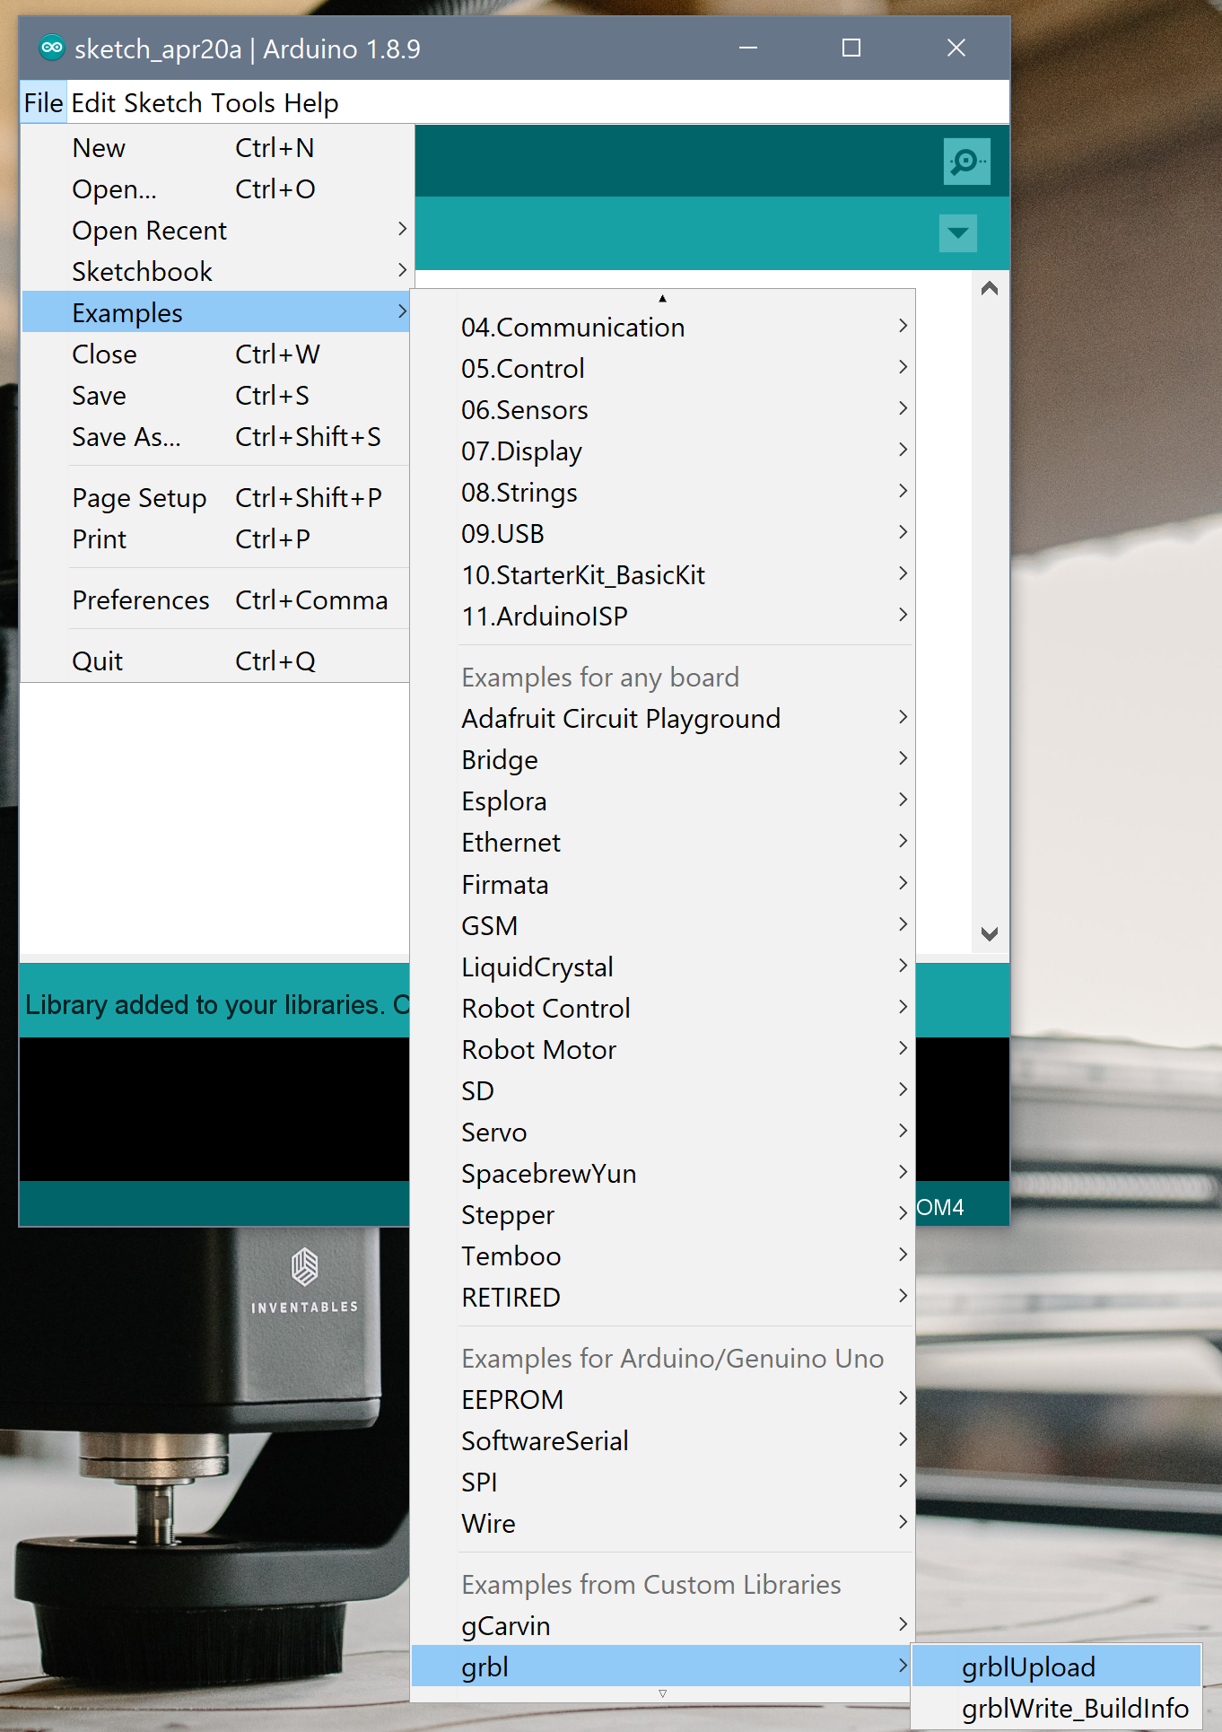
Task: Open Ethernet library examples
Action: [x=662, y=843]
